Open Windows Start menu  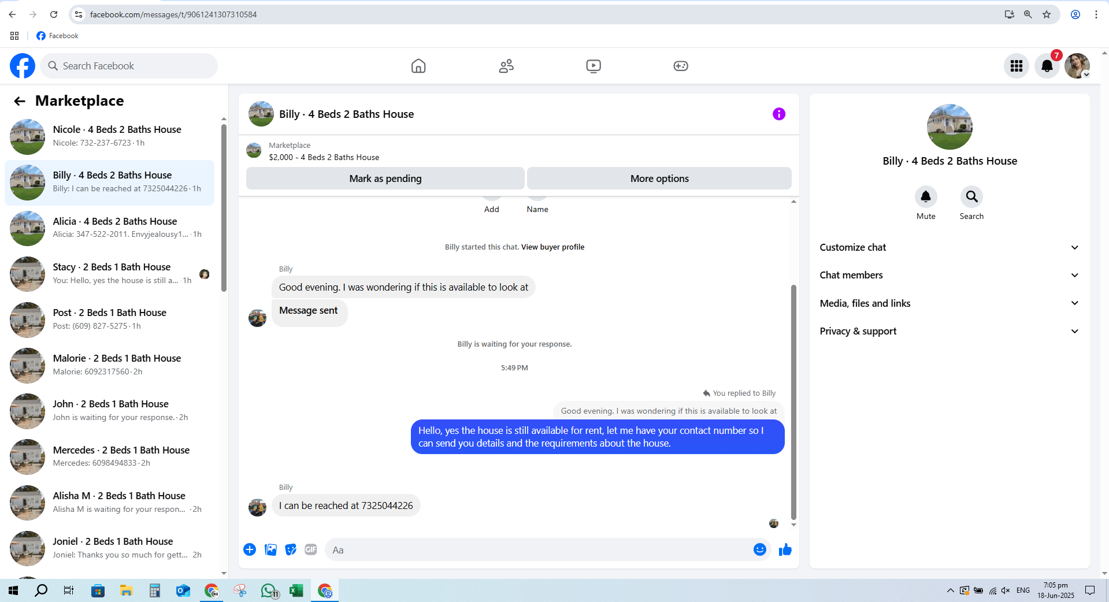[13, 590]
